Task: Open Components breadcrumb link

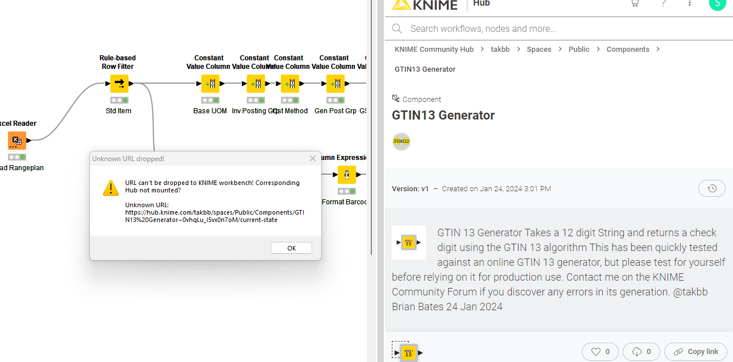Action: [628, 50]
